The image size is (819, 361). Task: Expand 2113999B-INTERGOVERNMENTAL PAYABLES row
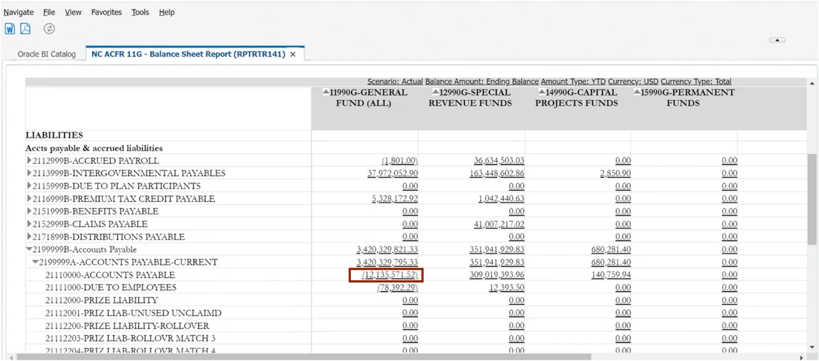[x=29, y=173]
